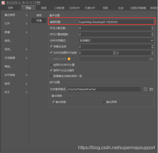Click the 并行计算线程数 spinner arrows
The height and width of the screenshot is (153, 158).
[152, 34]
